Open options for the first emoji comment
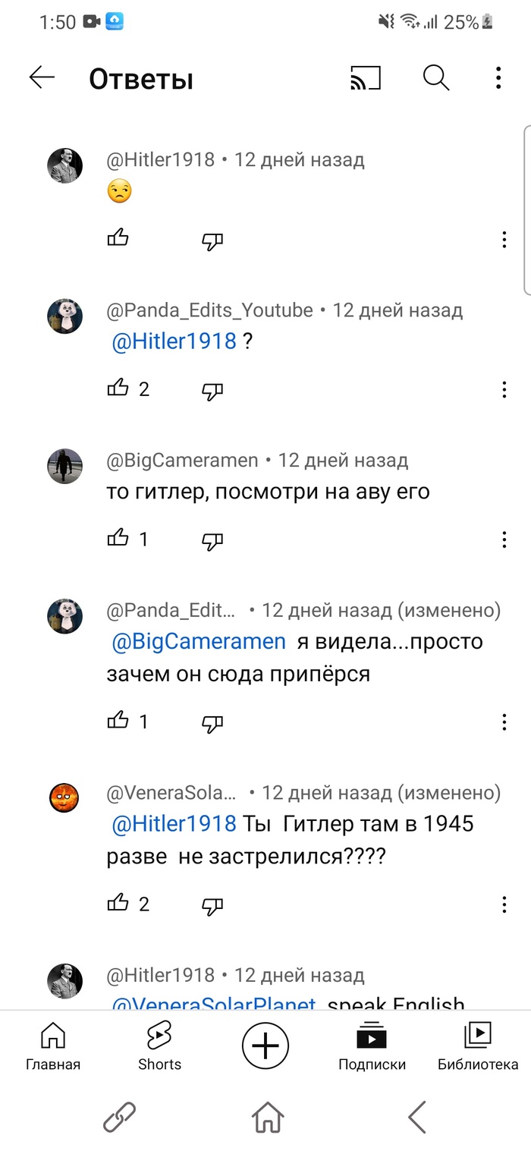 tap(504, 240)
